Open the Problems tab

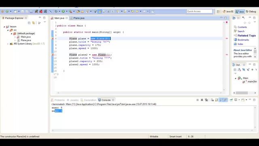58,100
